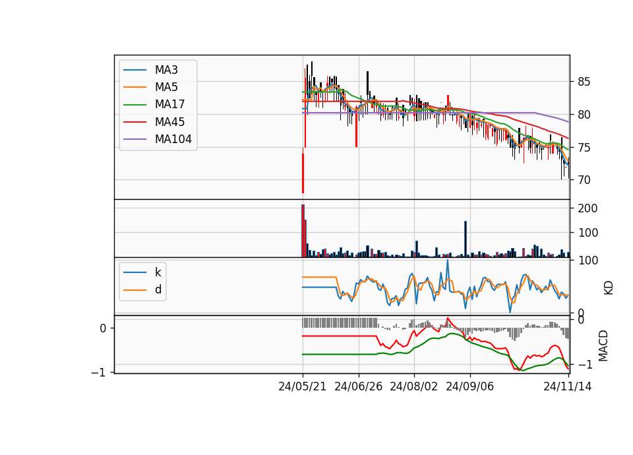The height and width of the screenshot is (455, 633).
Task: Click the 24/06/26 date axis label
Action: (358, 386)
